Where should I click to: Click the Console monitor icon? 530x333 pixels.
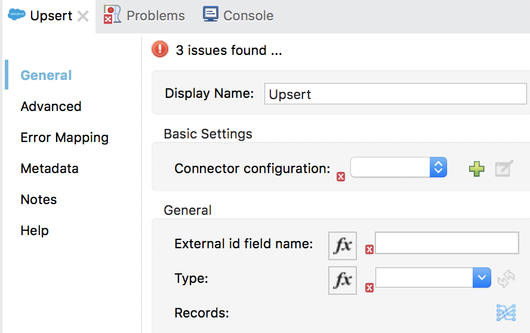210,14
